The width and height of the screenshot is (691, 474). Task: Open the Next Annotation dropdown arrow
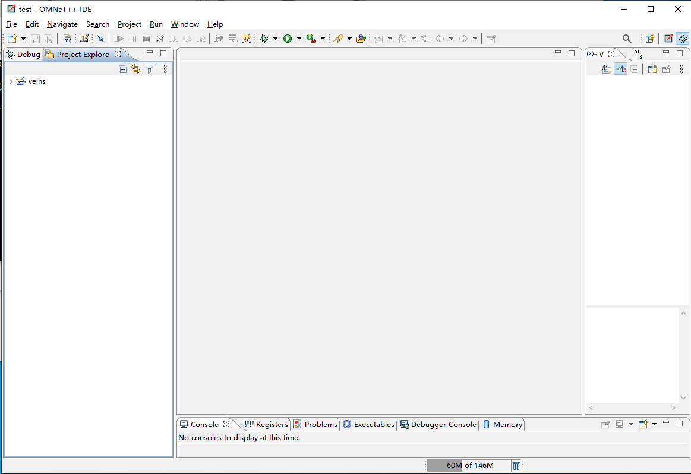(390, 39)
